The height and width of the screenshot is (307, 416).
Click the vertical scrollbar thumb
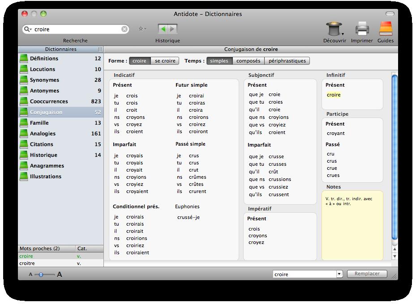tap(395, 157)
